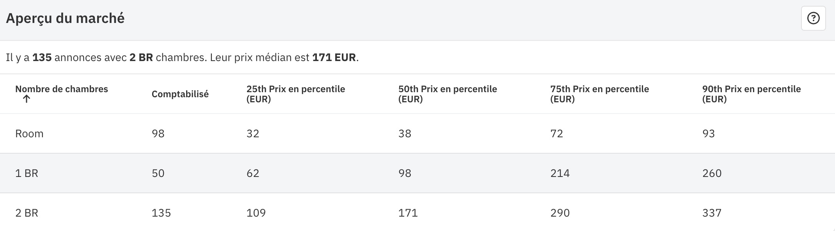This screenshot has width=835, height=231.
Task: Sort by Nombre de chambres column header
Action: click(61, 89)
